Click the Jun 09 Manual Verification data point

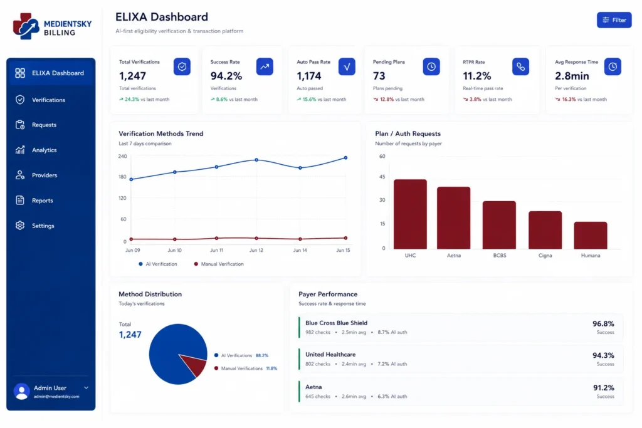click(131, 239)
